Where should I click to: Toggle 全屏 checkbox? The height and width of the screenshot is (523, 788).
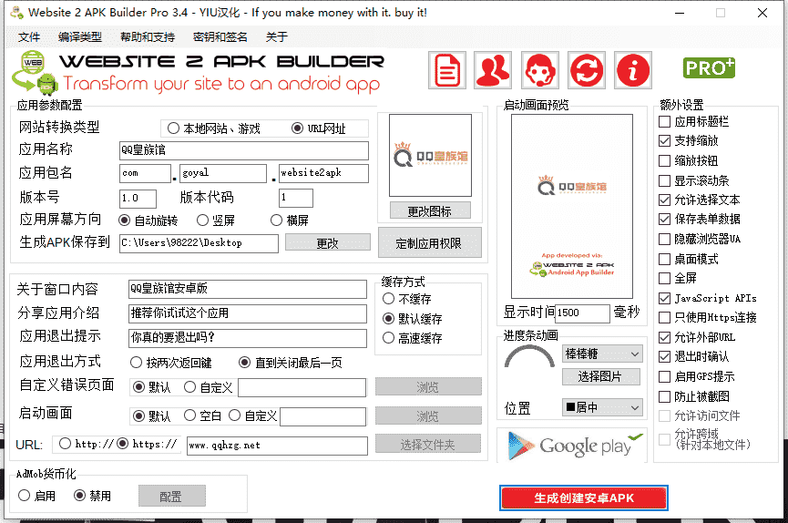[x=664, y=278]
